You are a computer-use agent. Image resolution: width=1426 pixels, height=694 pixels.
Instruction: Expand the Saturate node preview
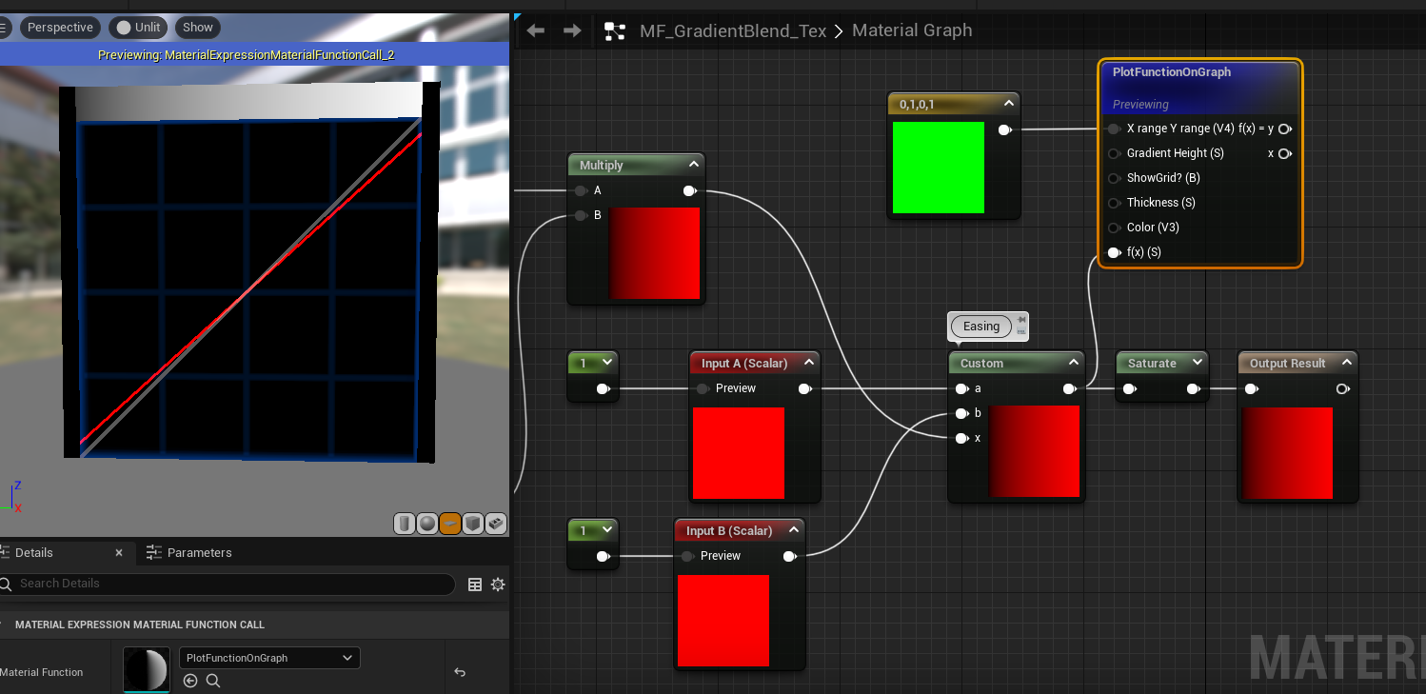tap(1198, 363)
